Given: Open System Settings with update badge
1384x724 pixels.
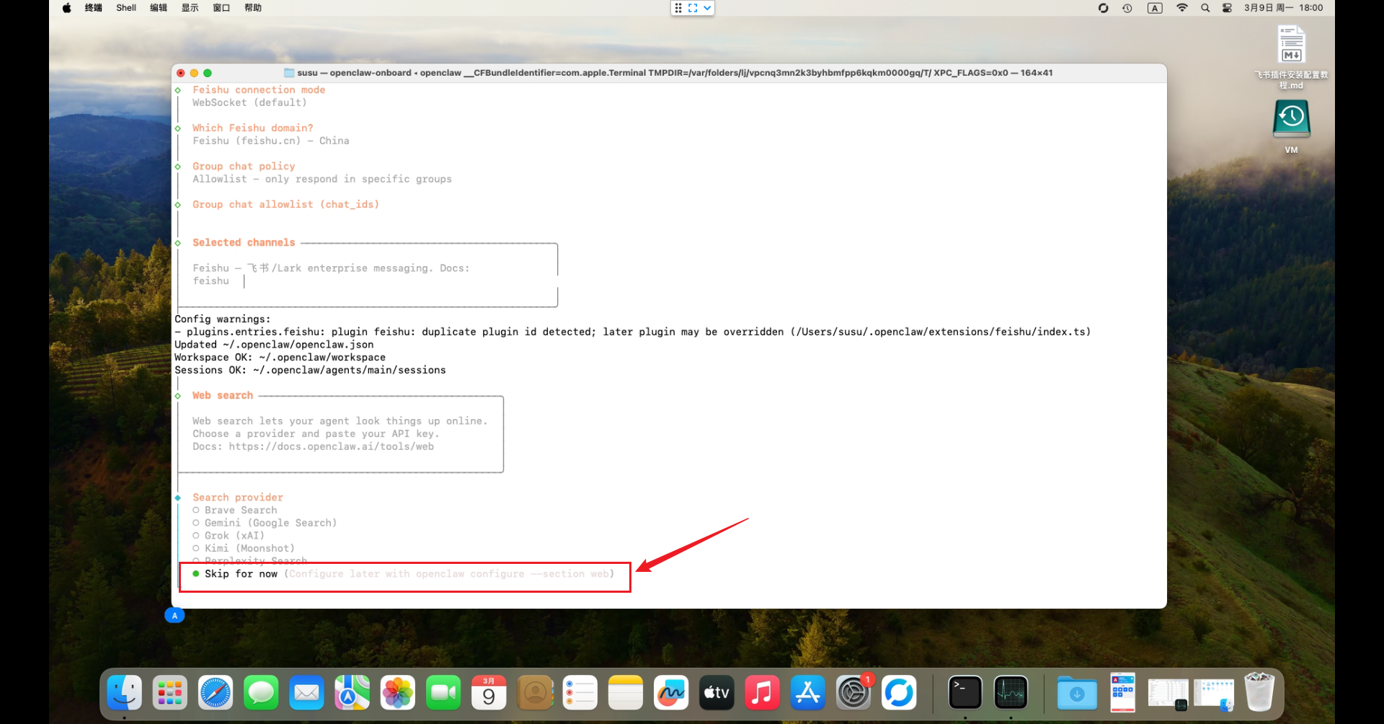Looking at the screenshot, I should [853, 693].
